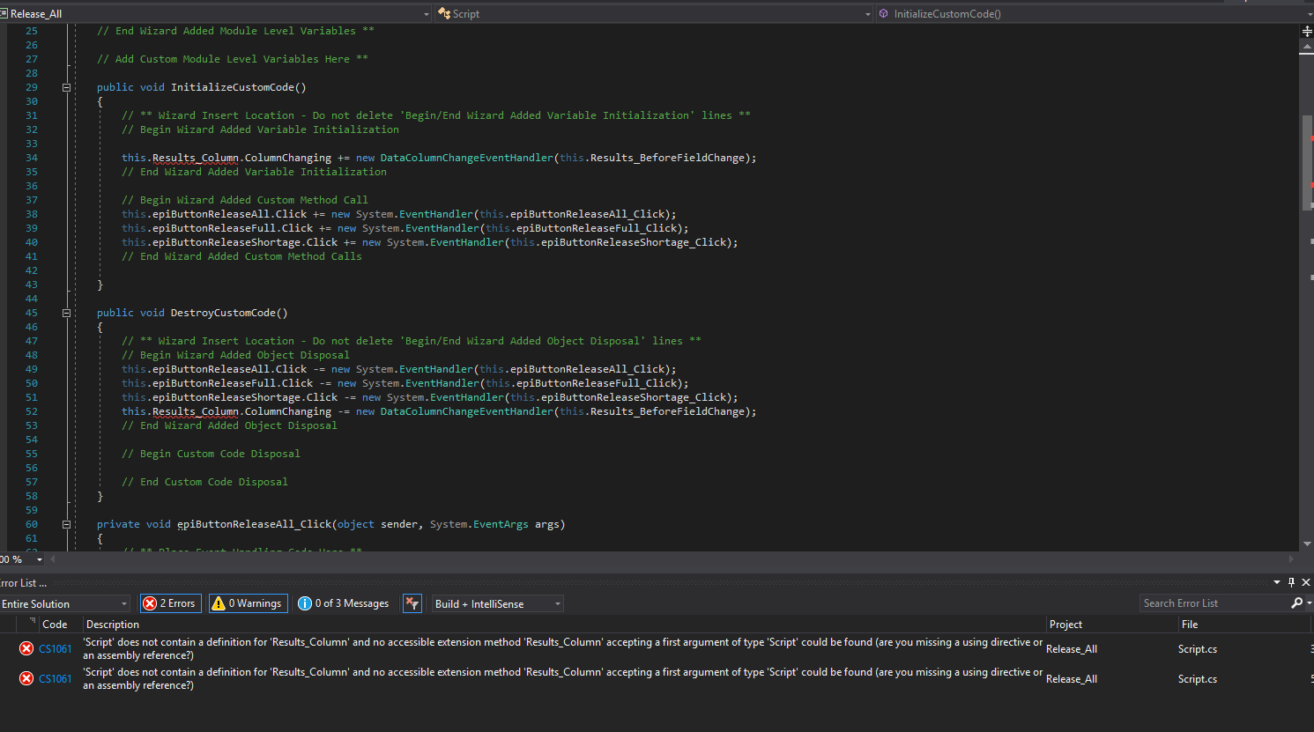This screenshot has width=1314, height=732.
Task: Collapse the DestroyCustomCode method outline
Action: (66, 313)
